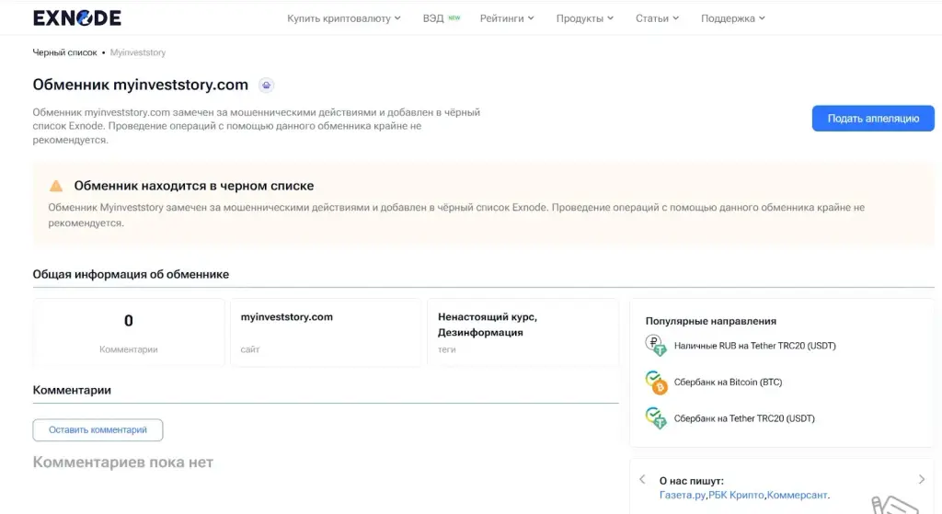This screenshot has width=942, height=514.
Task: Click the Обменник myinveststory.com heading
Action: (x=140, y=85)
